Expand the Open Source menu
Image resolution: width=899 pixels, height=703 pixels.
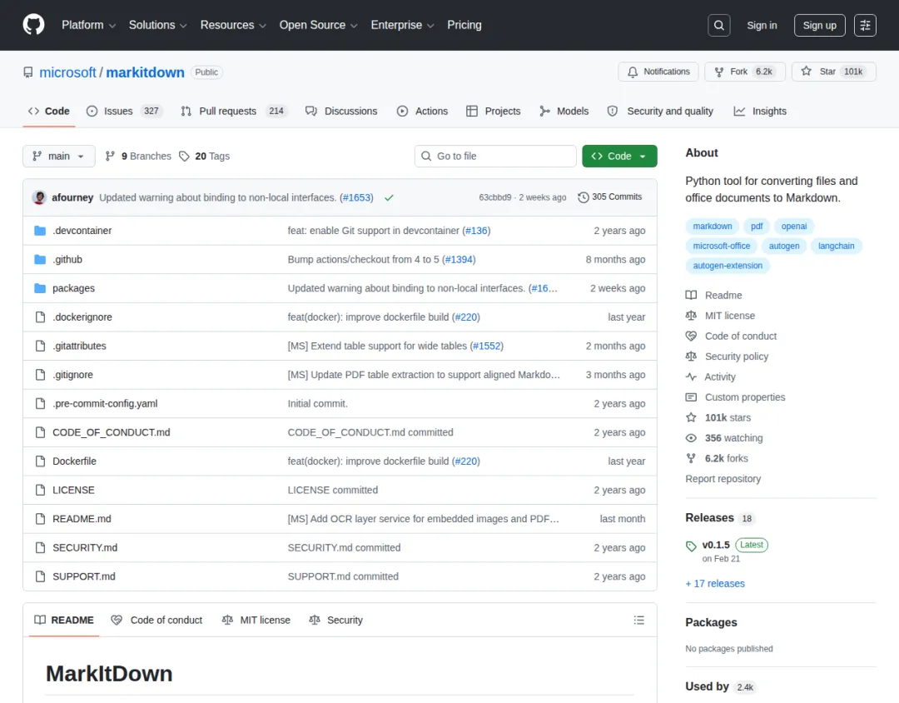[318, 25]
